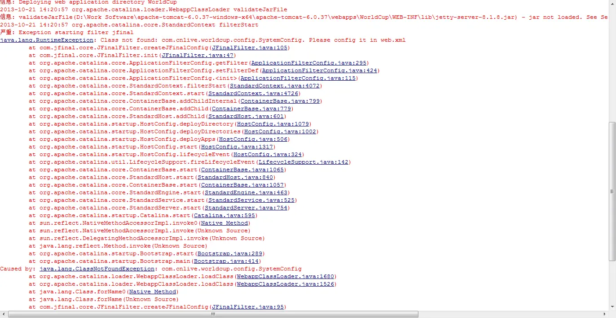Select the 'Caused by:' text
This screenshot has height=318, width=616.
tap(18, 269)
